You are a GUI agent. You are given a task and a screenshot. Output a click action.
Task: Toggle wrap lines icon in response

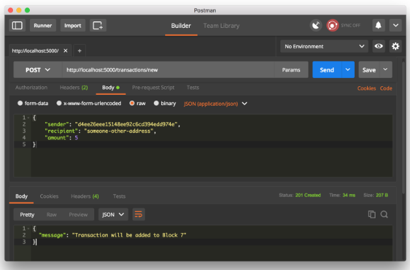click(x=138, y=214)
